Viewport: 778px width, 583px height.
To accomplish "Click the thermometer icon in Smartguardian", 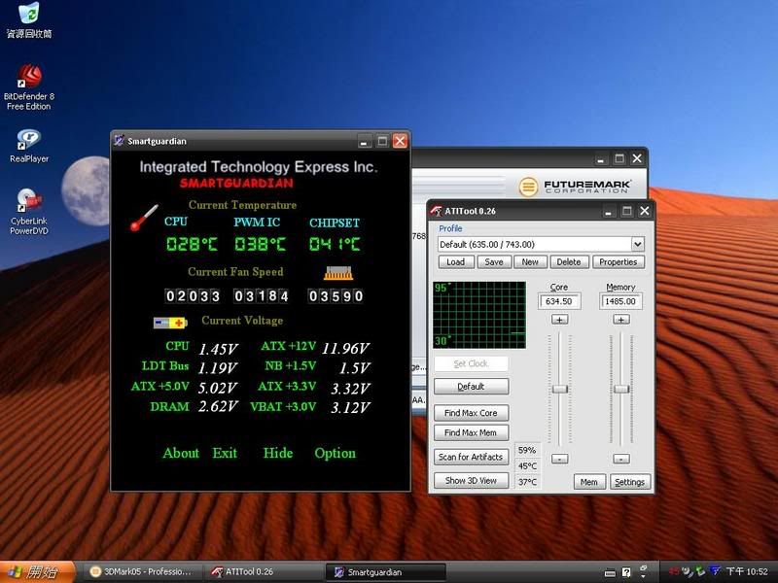I will pyautogui.click(x=143, y=218).
